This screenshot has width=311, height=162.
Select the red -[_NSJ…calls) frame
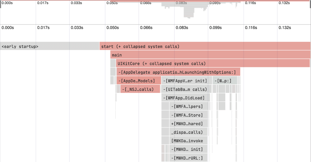[140, 89]
